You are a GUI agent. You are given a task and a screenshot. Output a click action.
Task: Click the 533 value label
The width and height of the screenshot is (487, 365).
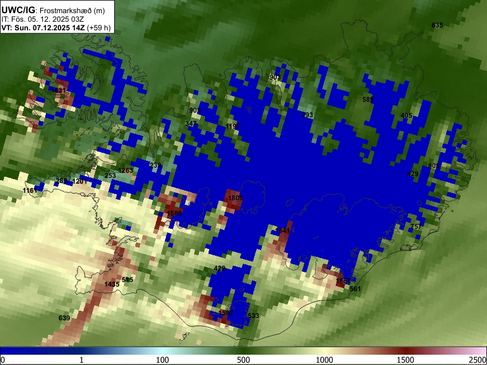(253, 316)
